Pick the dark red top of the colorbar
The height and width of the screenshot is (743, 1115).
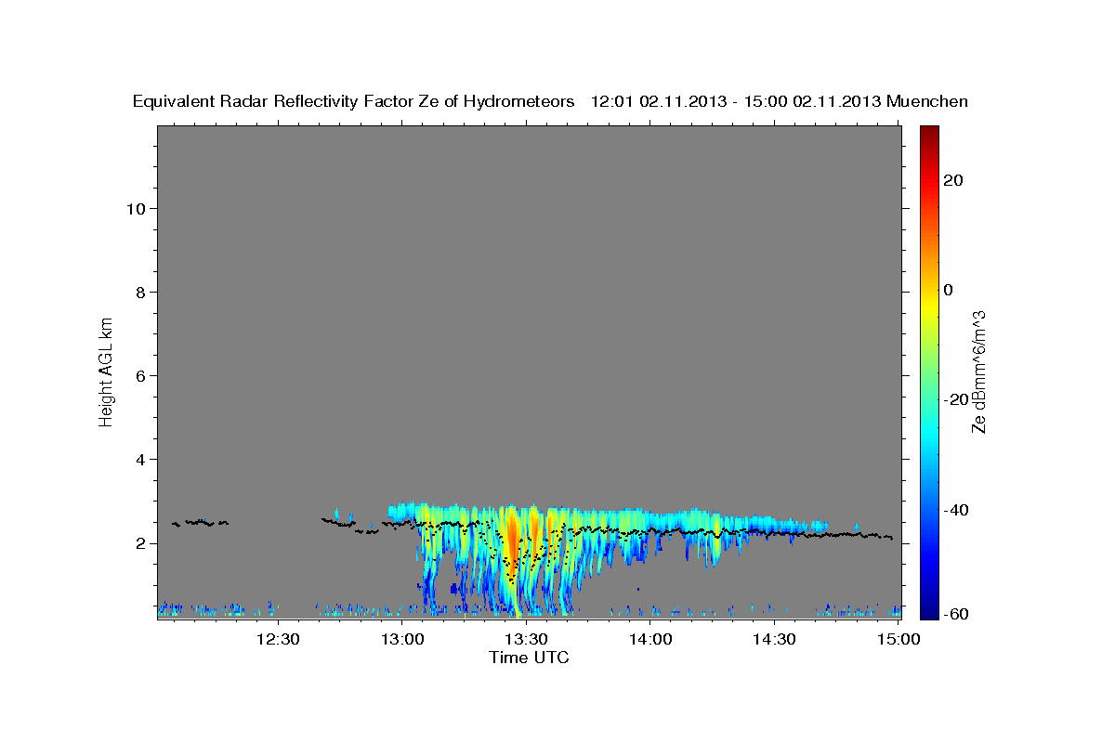(x=929, y=132)
